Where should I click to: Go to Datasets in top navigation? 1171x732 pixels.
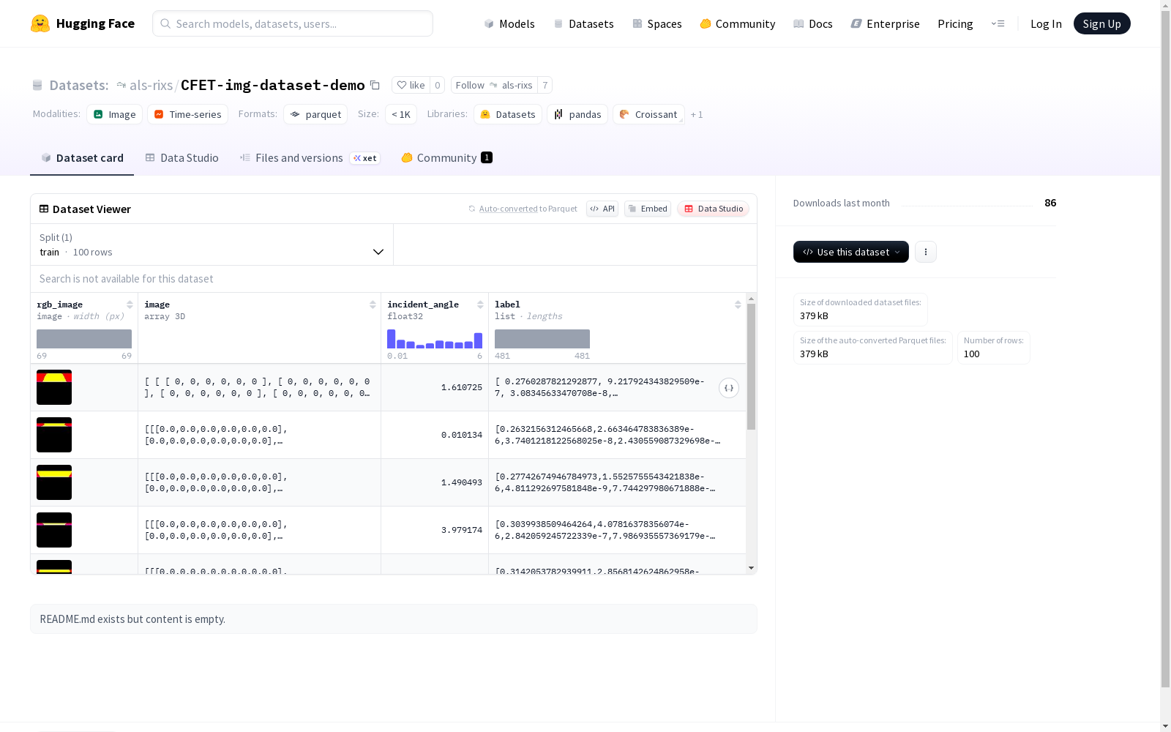click(x=583, y=23)
